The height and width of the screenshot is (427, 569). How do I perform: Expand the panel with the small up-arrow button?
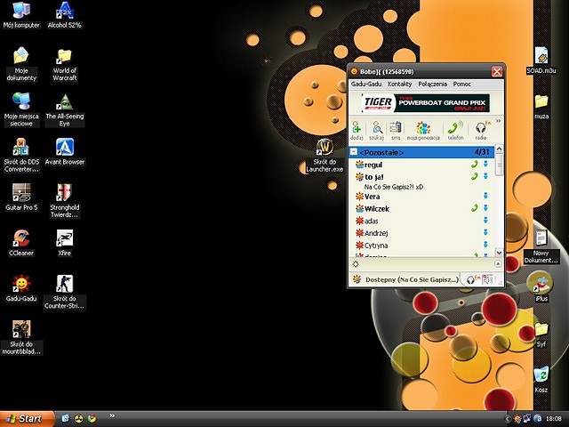coord(498,264)
